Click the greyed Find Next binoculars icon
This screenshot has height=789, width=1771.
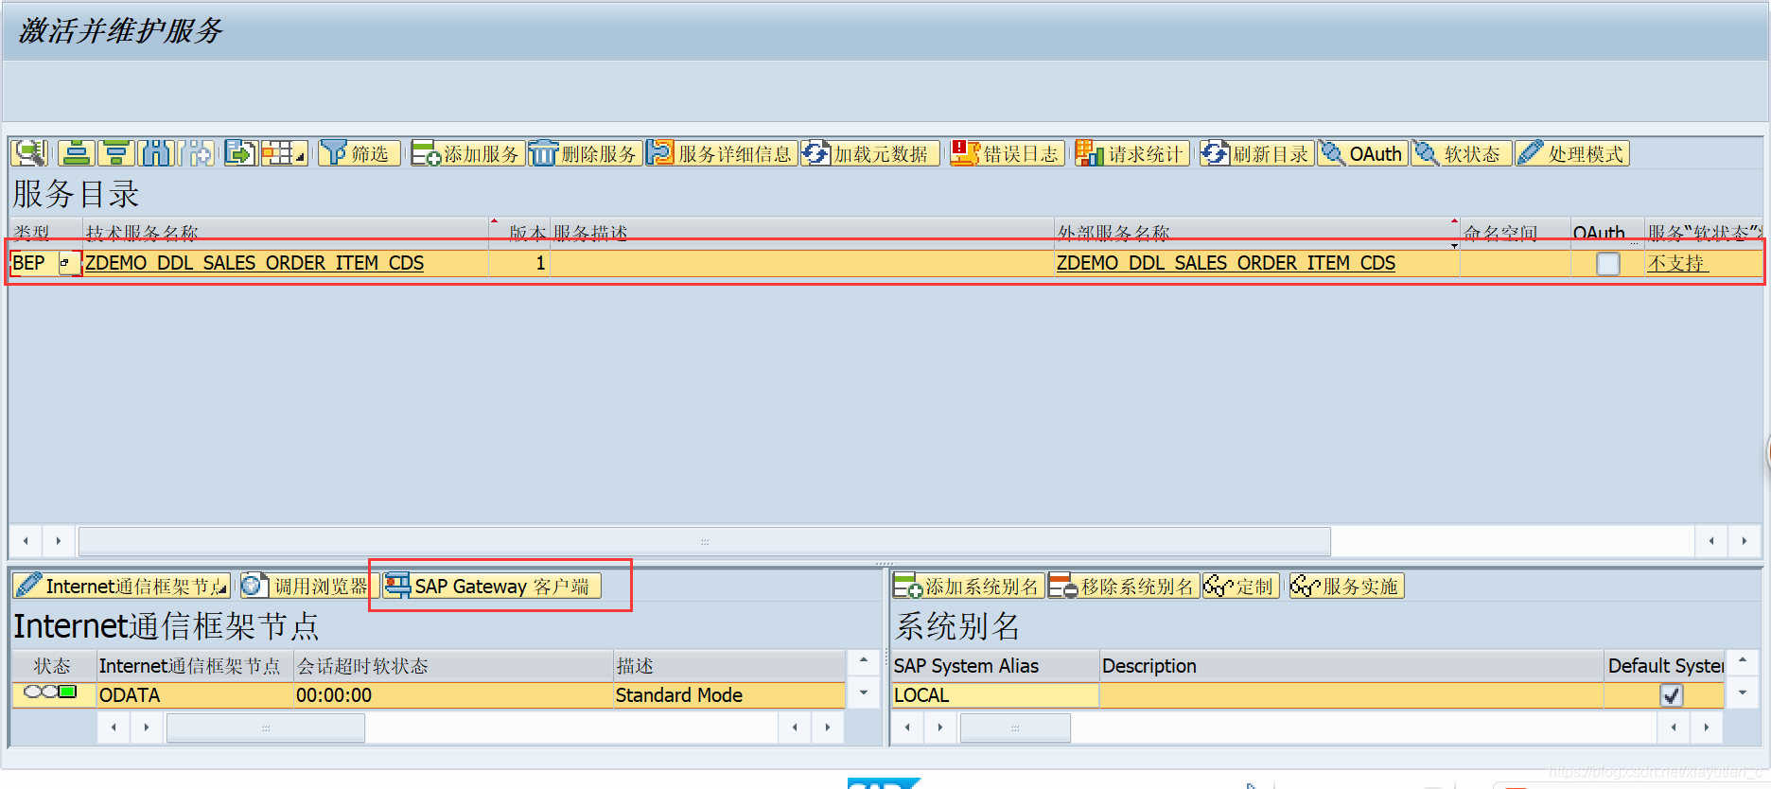coord(197,152)
